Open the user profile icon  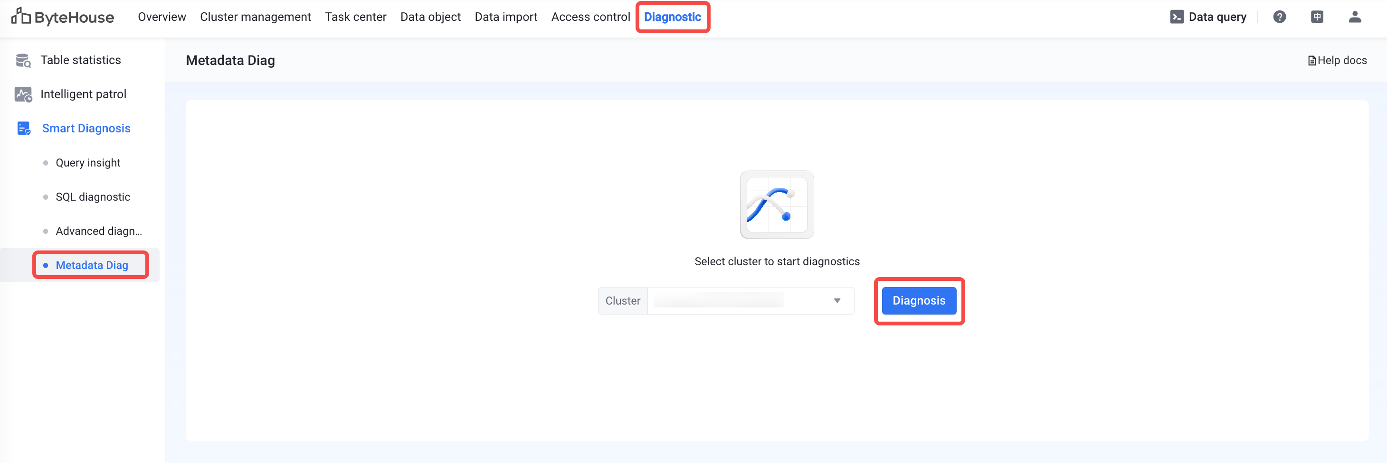pos(1355,17)
